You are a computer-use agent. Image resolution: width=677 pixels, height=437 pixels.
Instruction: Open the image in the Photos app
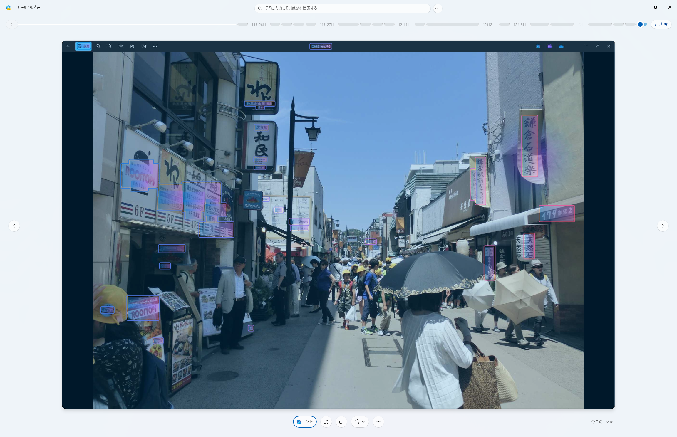(538, 46)
